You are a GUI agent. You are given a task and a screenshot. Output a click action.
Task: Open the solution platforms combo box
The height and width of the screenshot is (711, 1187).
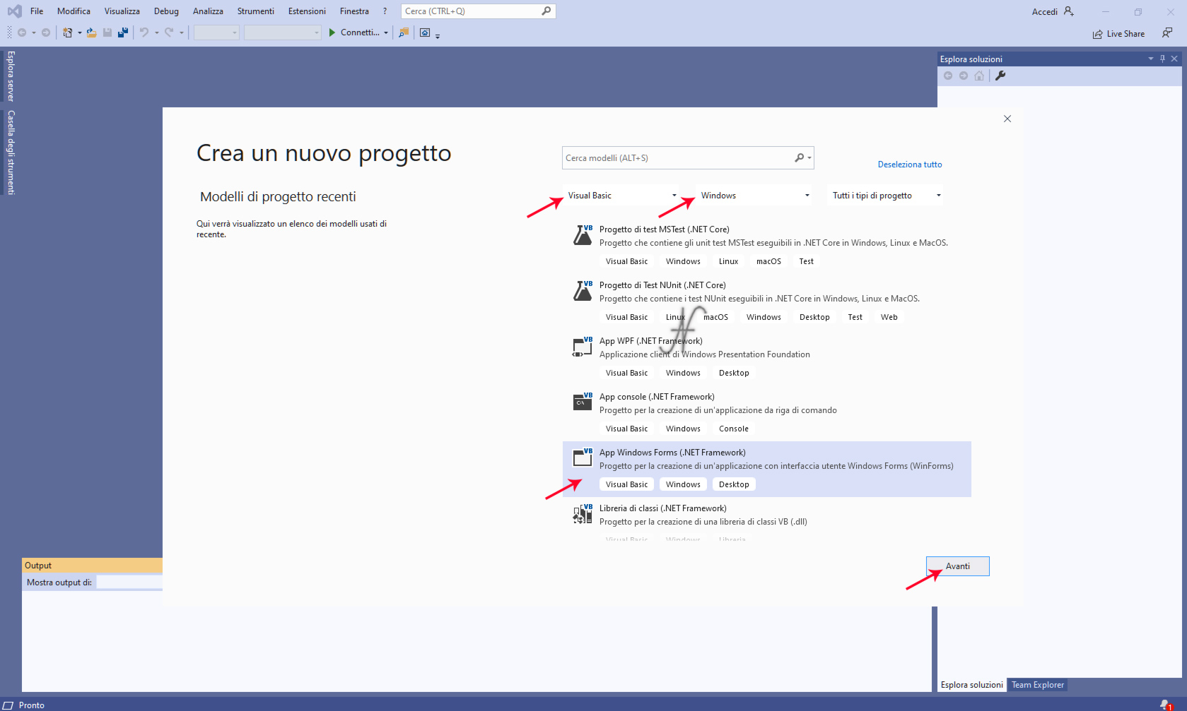[282, 32]
